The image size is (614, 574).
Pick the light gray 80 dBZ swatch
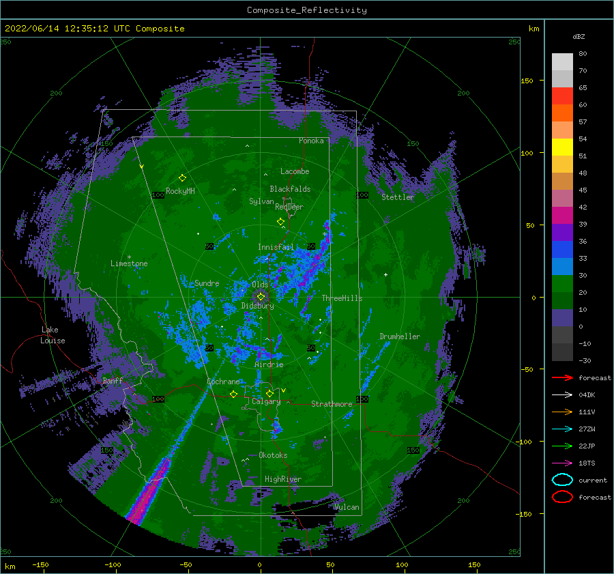562,62
